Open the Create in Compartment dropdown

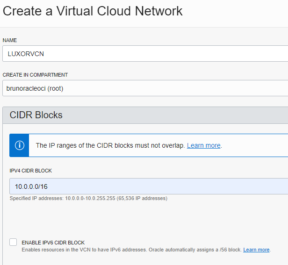(145, 88)
